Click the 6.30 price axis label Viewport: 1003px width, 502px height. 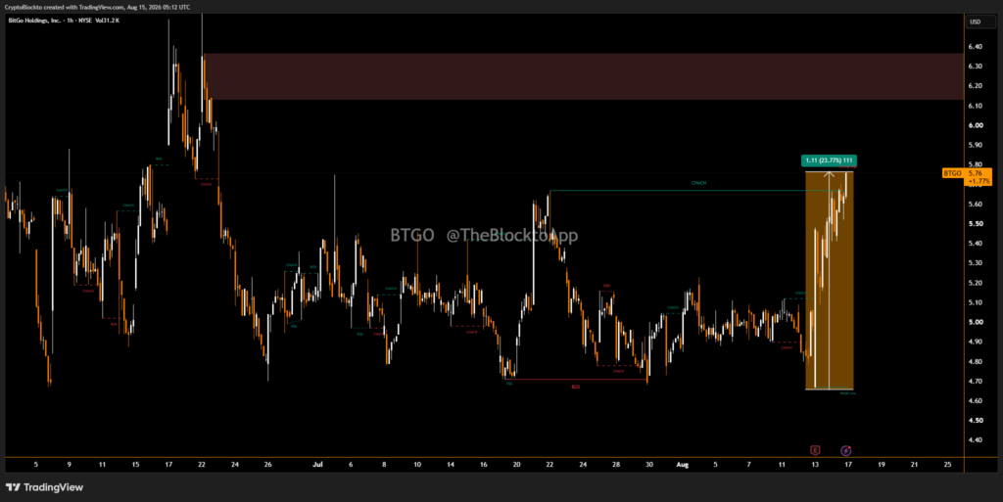pos(975,66)
